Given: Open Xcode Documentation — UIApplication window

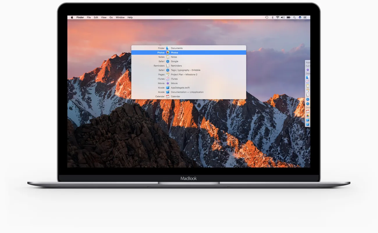Looking at the screenshot, I should (x=187, y=92).
